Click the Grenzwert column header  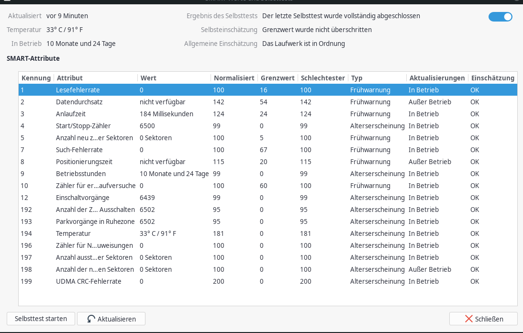[278, 78]
